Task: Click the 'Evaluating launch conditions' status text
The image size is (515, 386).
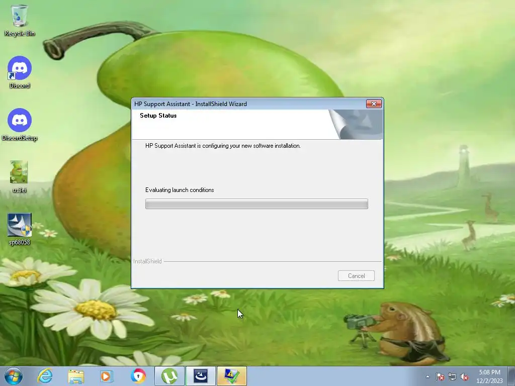Action: pyautogui.click(x=180, y=190)
